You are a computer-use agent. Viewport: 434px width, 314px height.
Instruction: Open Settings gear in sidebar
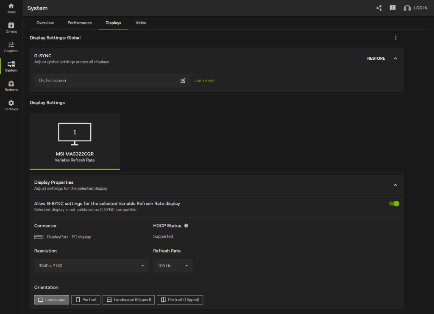[x=11, y=105]
